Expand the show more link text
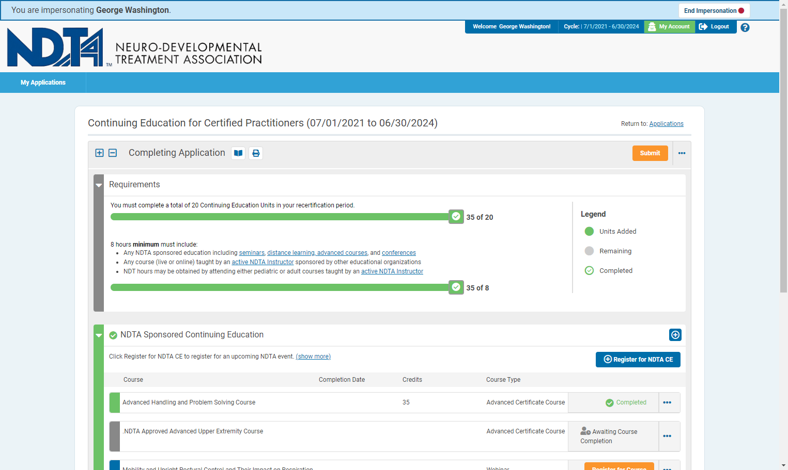This screenshot has width=788, height=470. [x=313, y=356]
